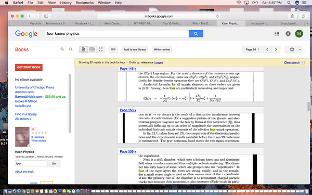Switch to Top 10 Vedic tab
Image resolution: width=312 pixels, height=195 pixels.
pyautogui.click(x=172, y=23)
